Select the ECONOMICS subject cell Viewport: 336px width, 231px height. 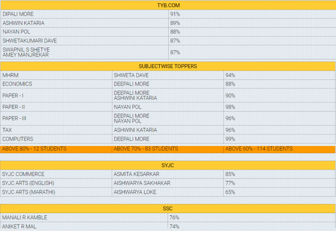tap(56, 84)
